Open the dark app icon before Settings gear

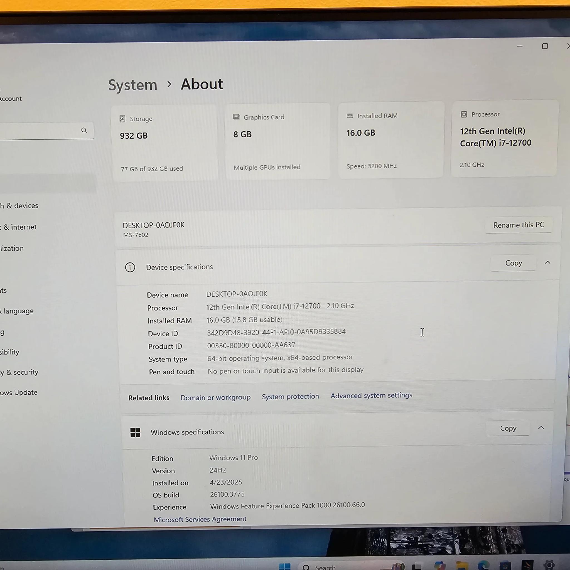(x=527, y=565)
